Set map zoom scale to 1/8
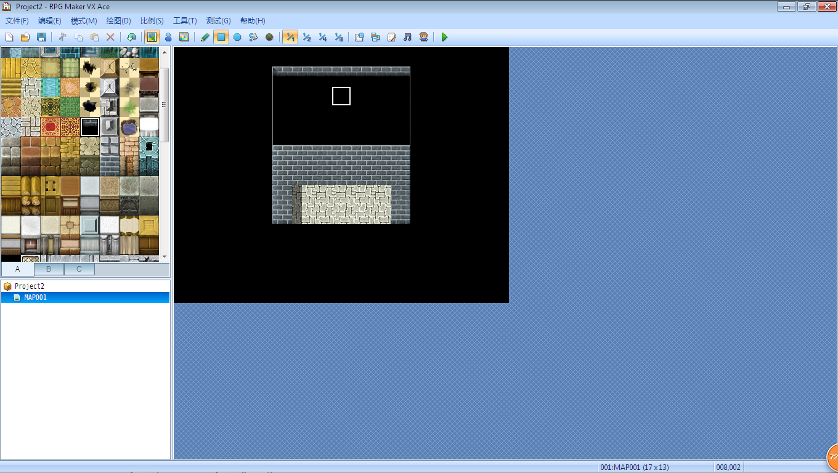 [338, 37]
